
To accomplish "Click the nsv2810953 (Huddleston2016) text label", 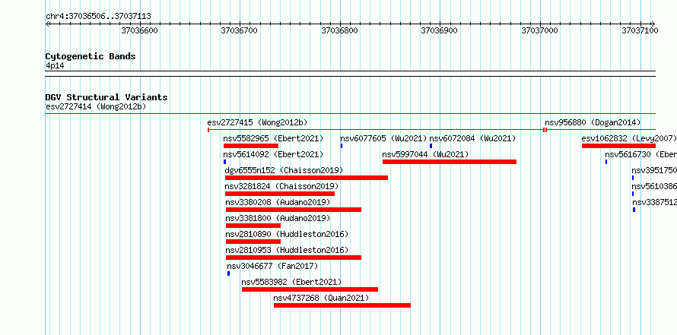I will pos(287,250).
